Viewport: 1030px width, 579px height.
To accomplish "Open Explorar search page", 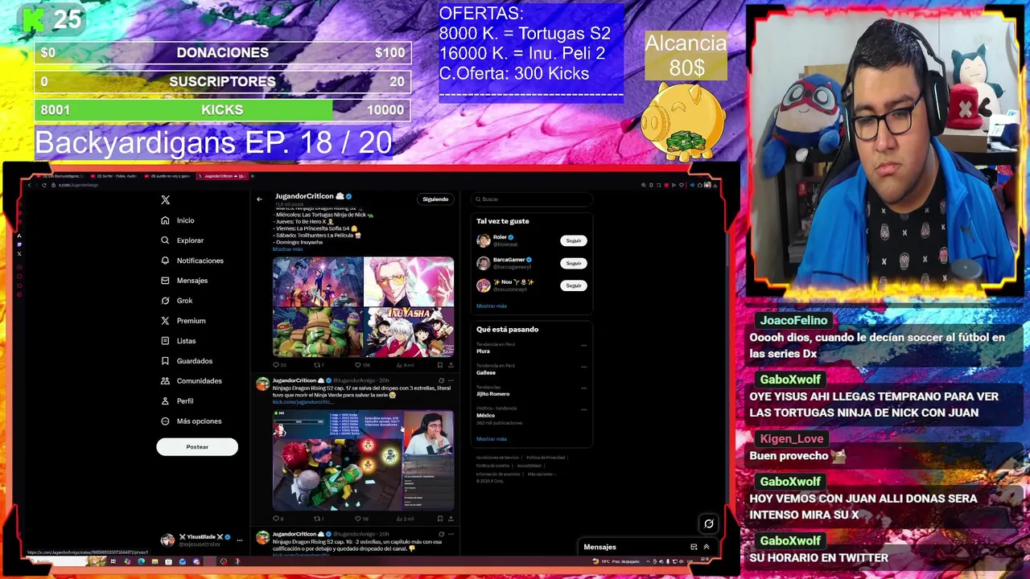I will [x=183, y=240].
